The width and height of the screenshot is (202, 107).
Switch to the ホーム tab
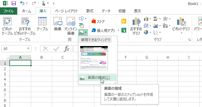click(26, 11)
